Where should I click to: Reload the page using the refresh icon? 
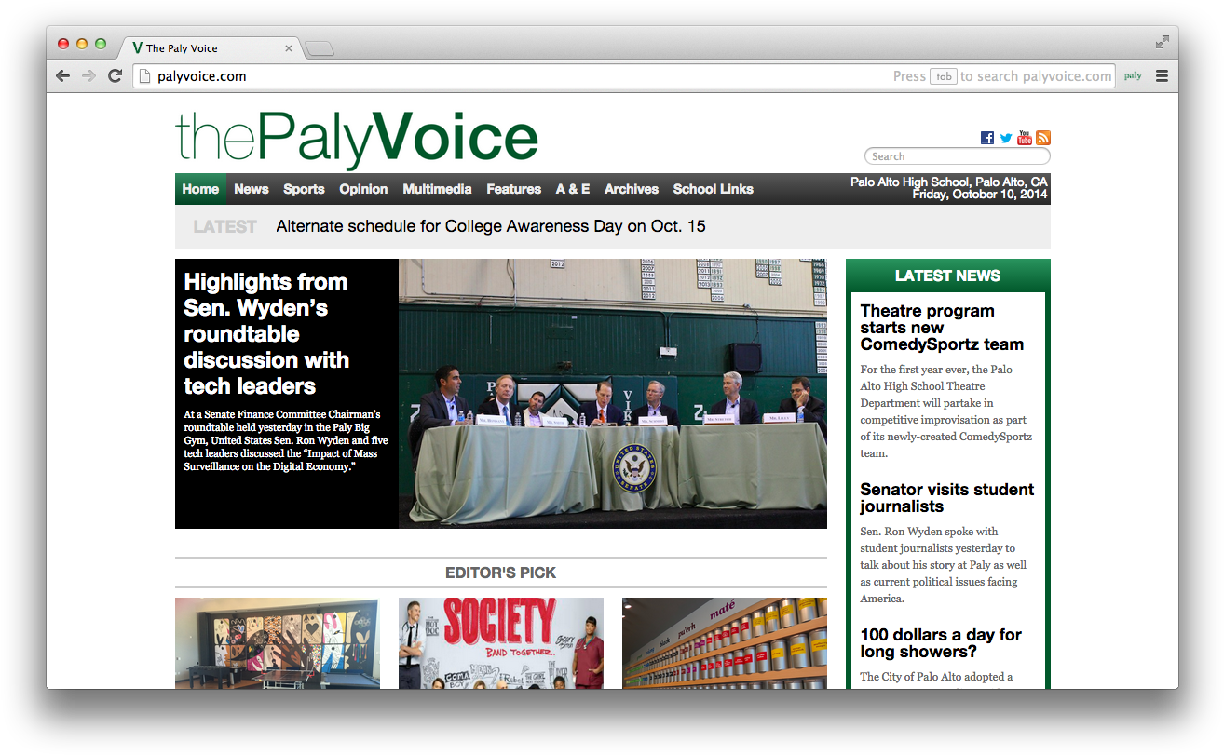click(x=115, y=75)
